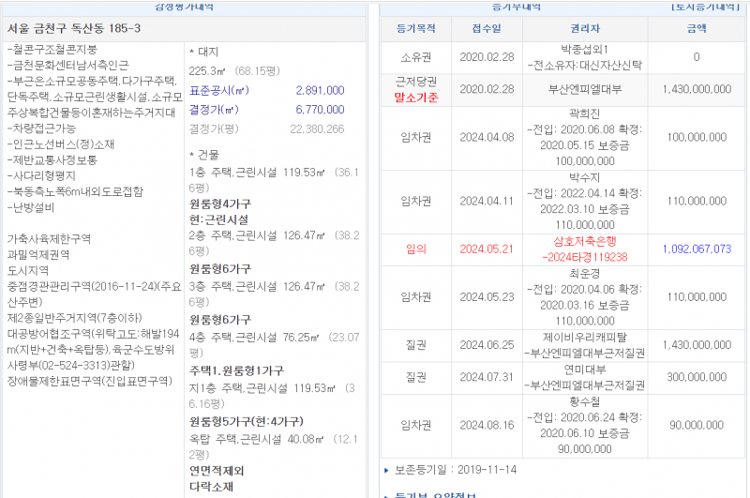
Task: Click the 박수지 tenant name
Action: pos(585,177)
